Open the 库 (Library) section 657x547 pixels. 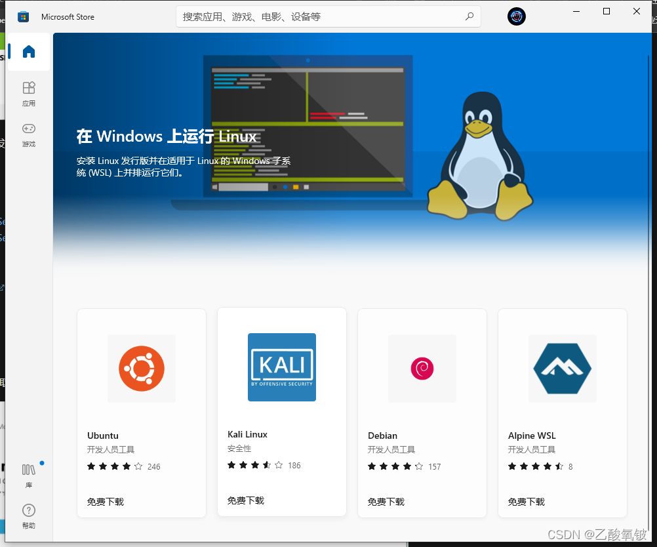28,476
